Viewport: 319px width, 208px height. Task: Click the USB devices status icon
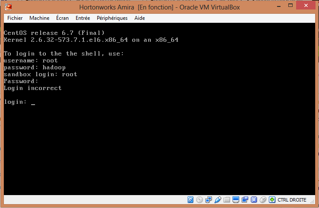tap(218, 200)
